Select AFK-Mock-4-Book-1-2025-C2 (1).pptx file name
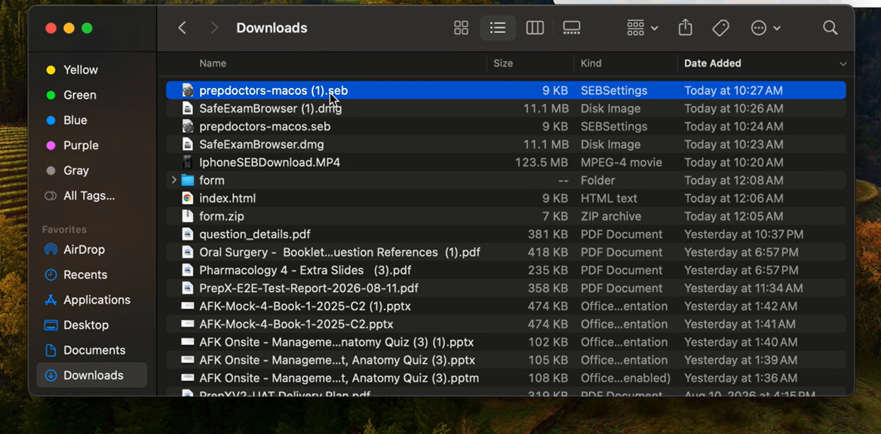This screenshot has width=881, height=434. 305,306
